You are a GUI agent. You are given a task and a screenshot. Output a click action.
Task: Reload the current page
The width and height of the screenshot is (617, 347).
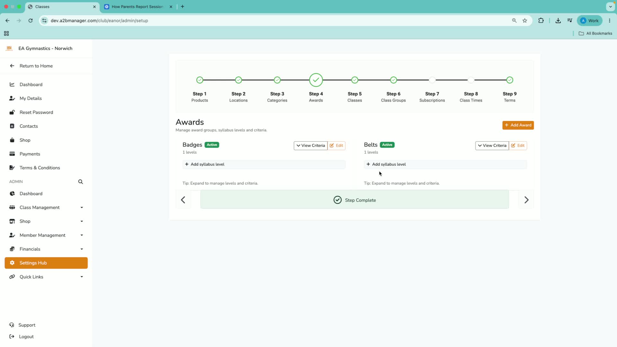pos(31,21)
